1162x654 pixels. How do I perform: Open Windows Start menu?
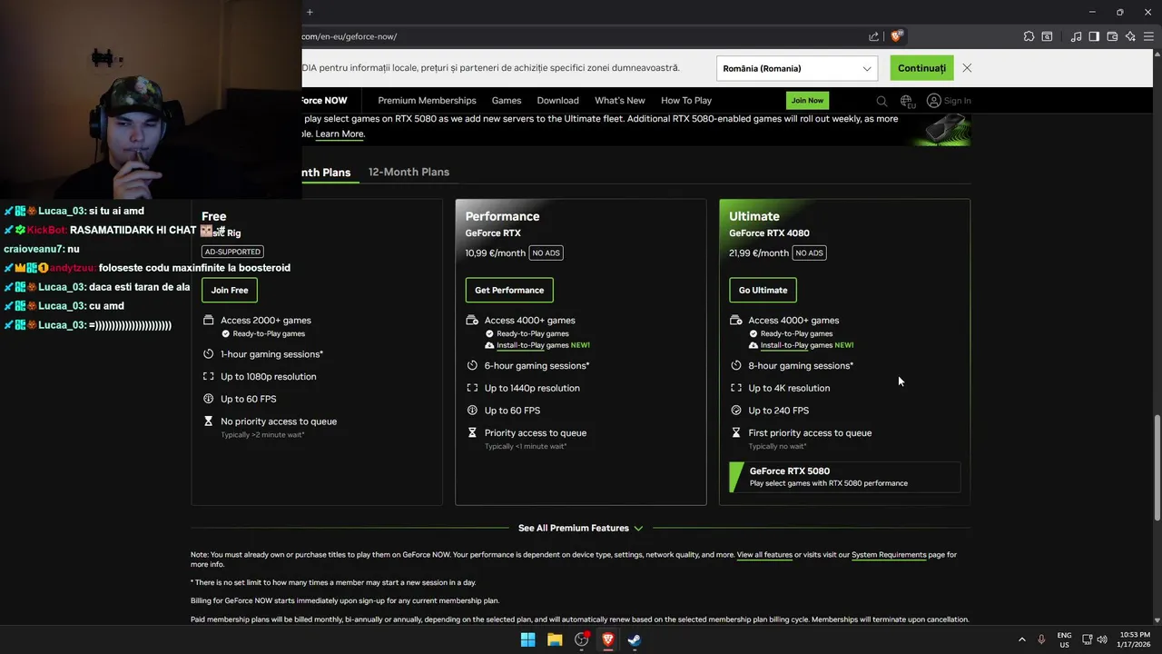click(x=527, y=639)
